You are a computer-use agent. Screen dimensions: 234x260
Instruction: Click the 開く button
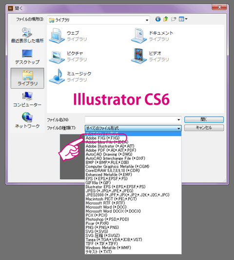click(x=204, y=120)
